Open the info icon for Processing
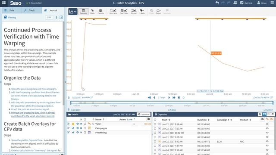Screen dimensions: 276x155 [77, 133]
